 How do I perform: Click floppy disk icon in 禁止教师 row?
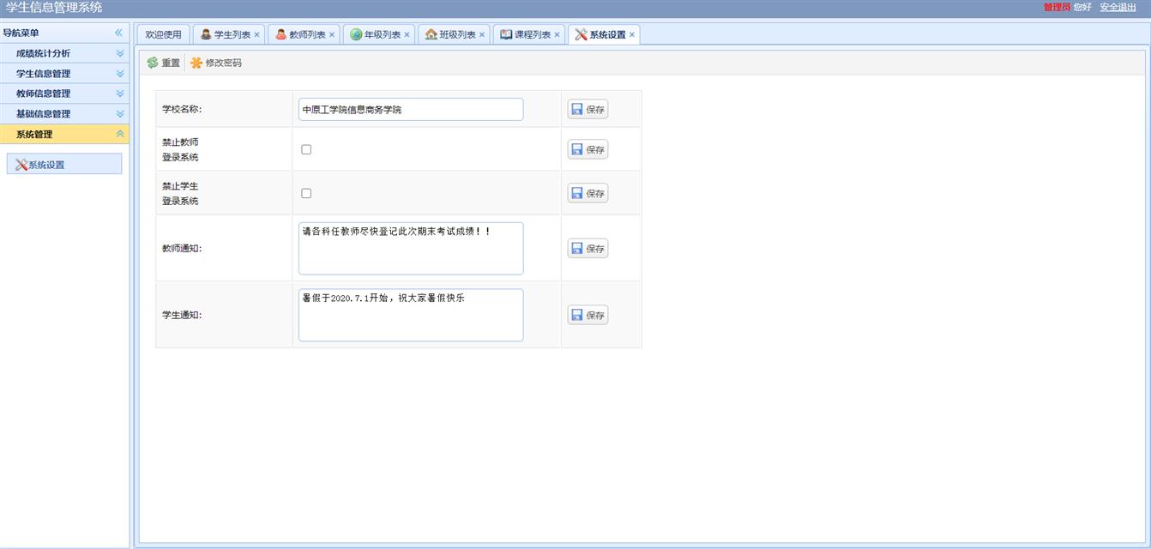[x=577, y=149]
